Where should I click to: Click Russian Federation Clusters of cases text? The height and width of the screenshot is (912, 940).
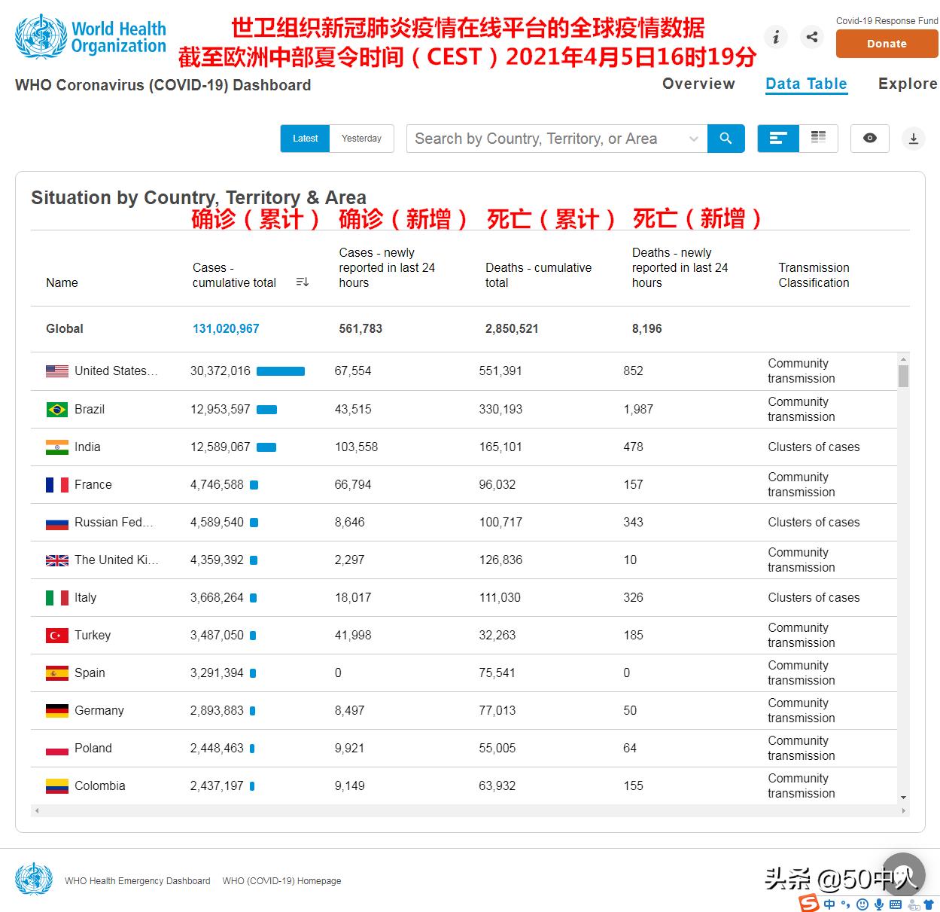pos(814,522)
